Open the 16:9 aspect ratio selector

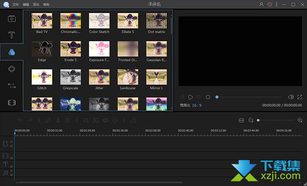196,105
